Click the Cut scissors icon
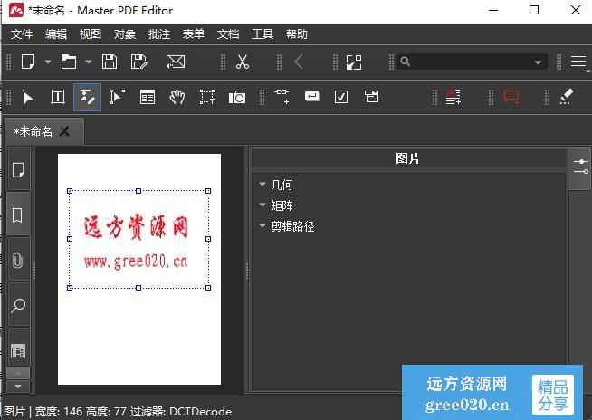 point(242,62)
